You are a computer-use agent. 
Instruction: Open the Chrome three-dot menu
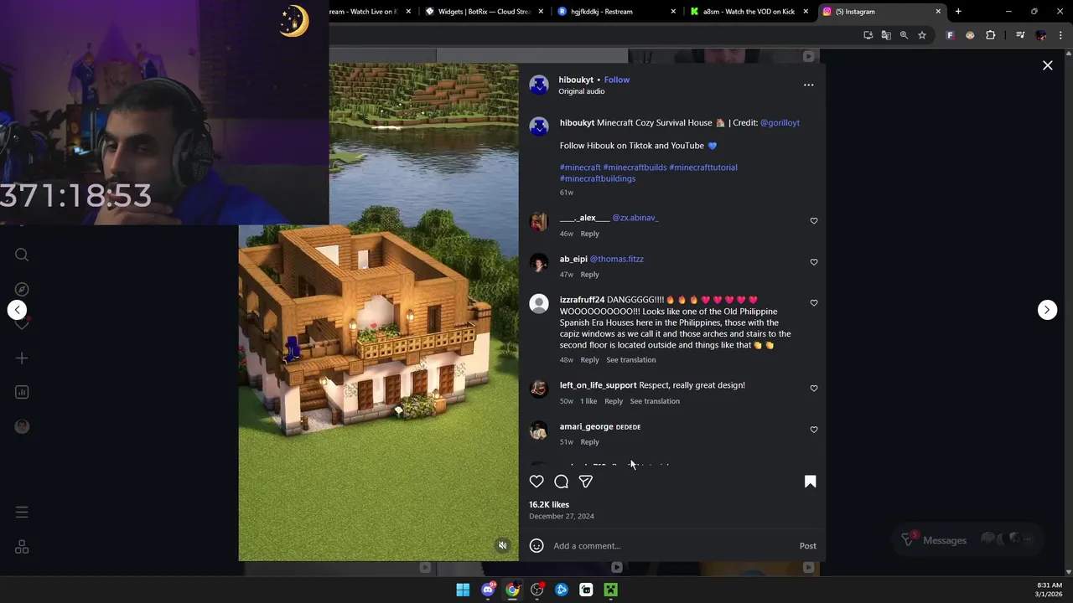pos(1060,35)
